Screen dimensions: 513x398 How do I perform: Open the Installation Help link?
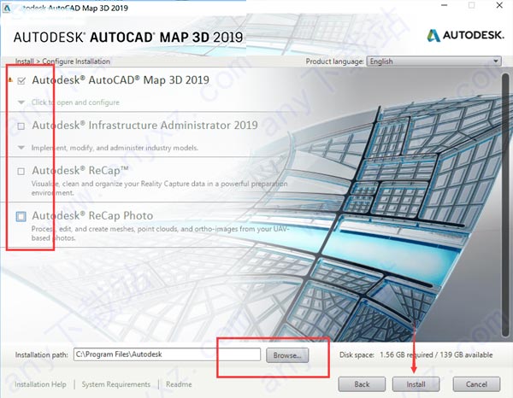(x=40, y=384)
